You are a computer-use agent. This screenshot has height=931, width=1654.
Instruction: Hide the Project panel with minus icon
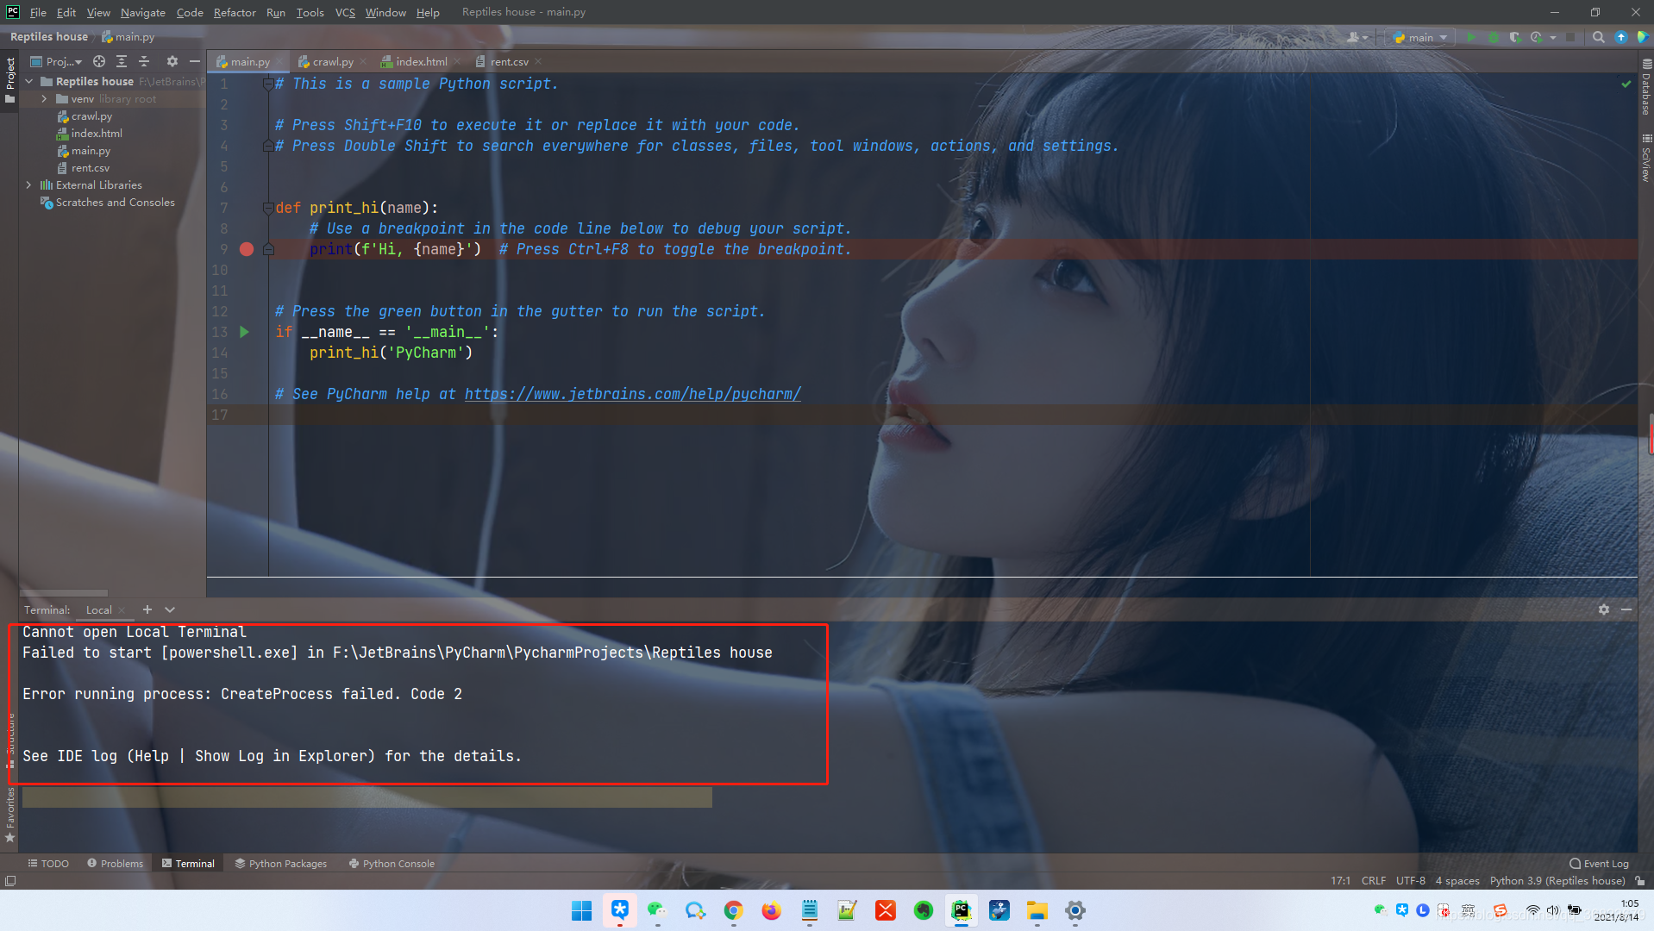195,61
